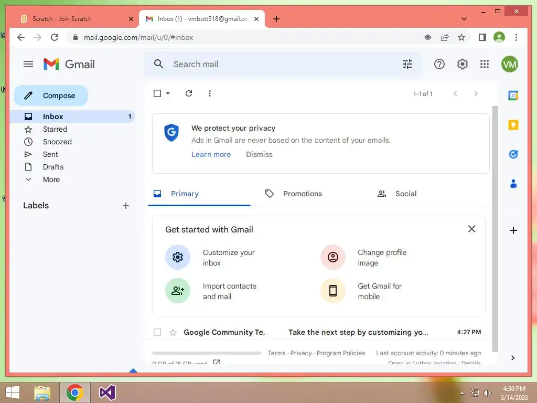Open the Gmail main menu hamburger icon

28,64
